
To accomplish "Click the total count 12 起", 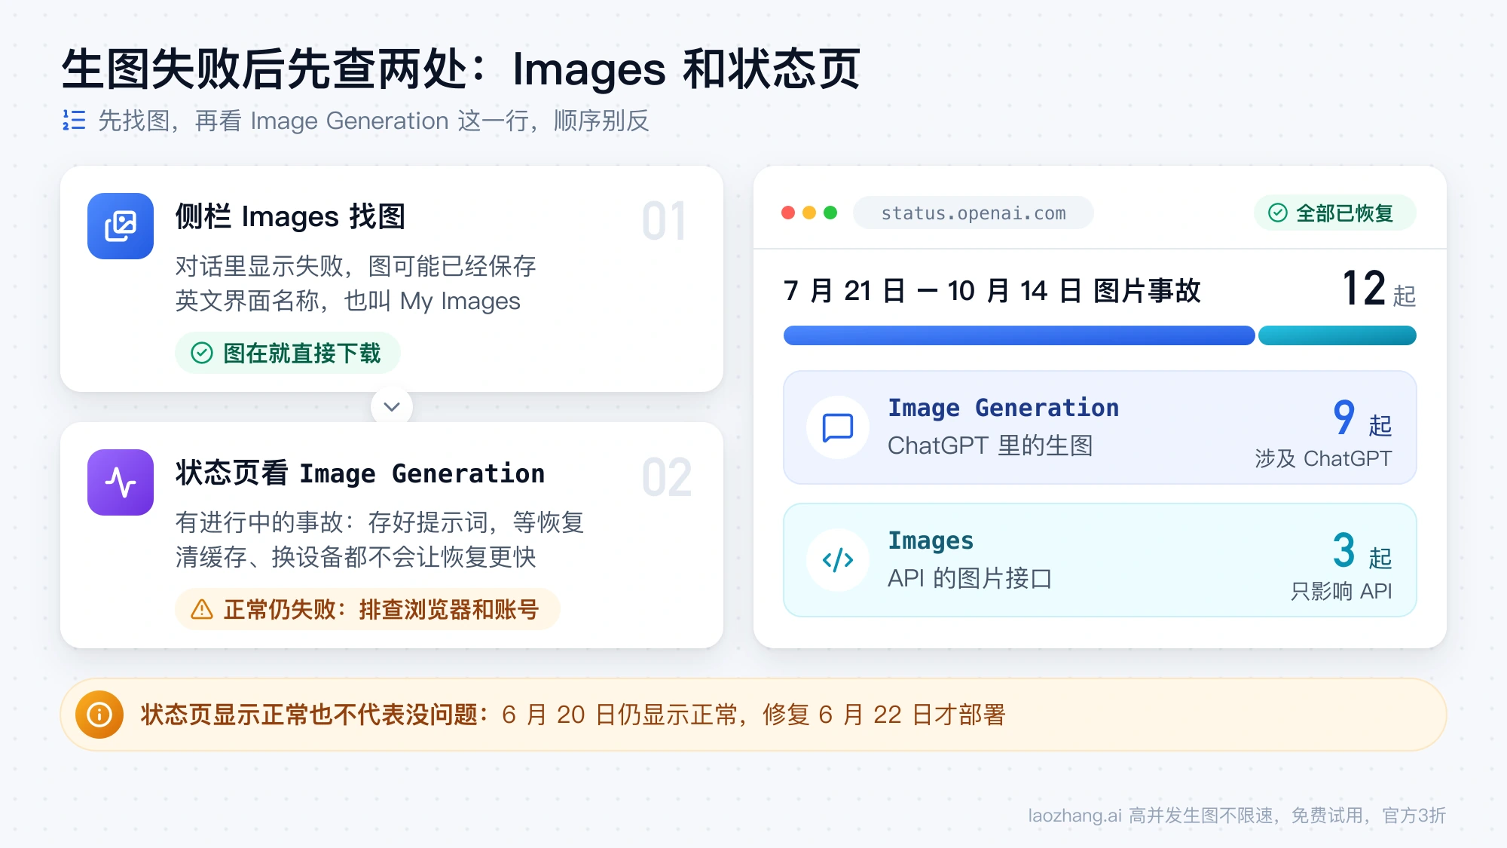I will [1379, 289].
